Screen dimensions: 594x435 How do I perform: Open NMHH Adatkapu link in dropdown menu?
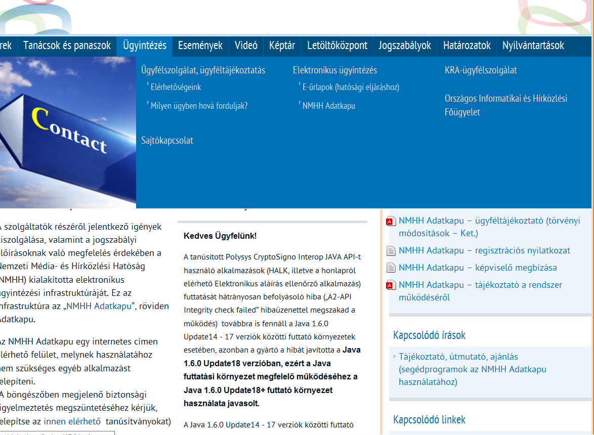[x=329, y=106]
